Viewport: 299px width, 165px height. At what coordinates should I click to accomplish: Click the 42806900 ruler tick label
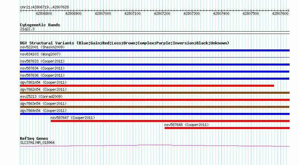[73, 13]
